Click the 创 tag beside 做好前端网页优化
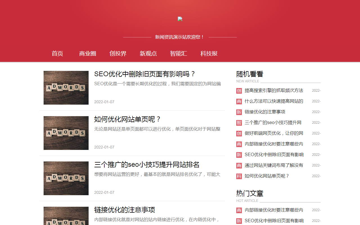The width and height of the screenshot is (360, 225). point(239,133)
